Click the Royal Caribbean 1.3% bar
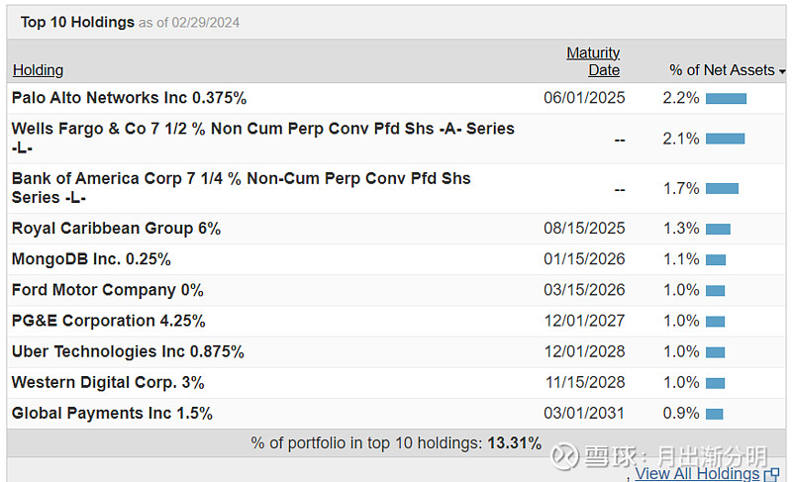Image resolution: width=792 pixels, height=482 pixels. coord(718,229)
